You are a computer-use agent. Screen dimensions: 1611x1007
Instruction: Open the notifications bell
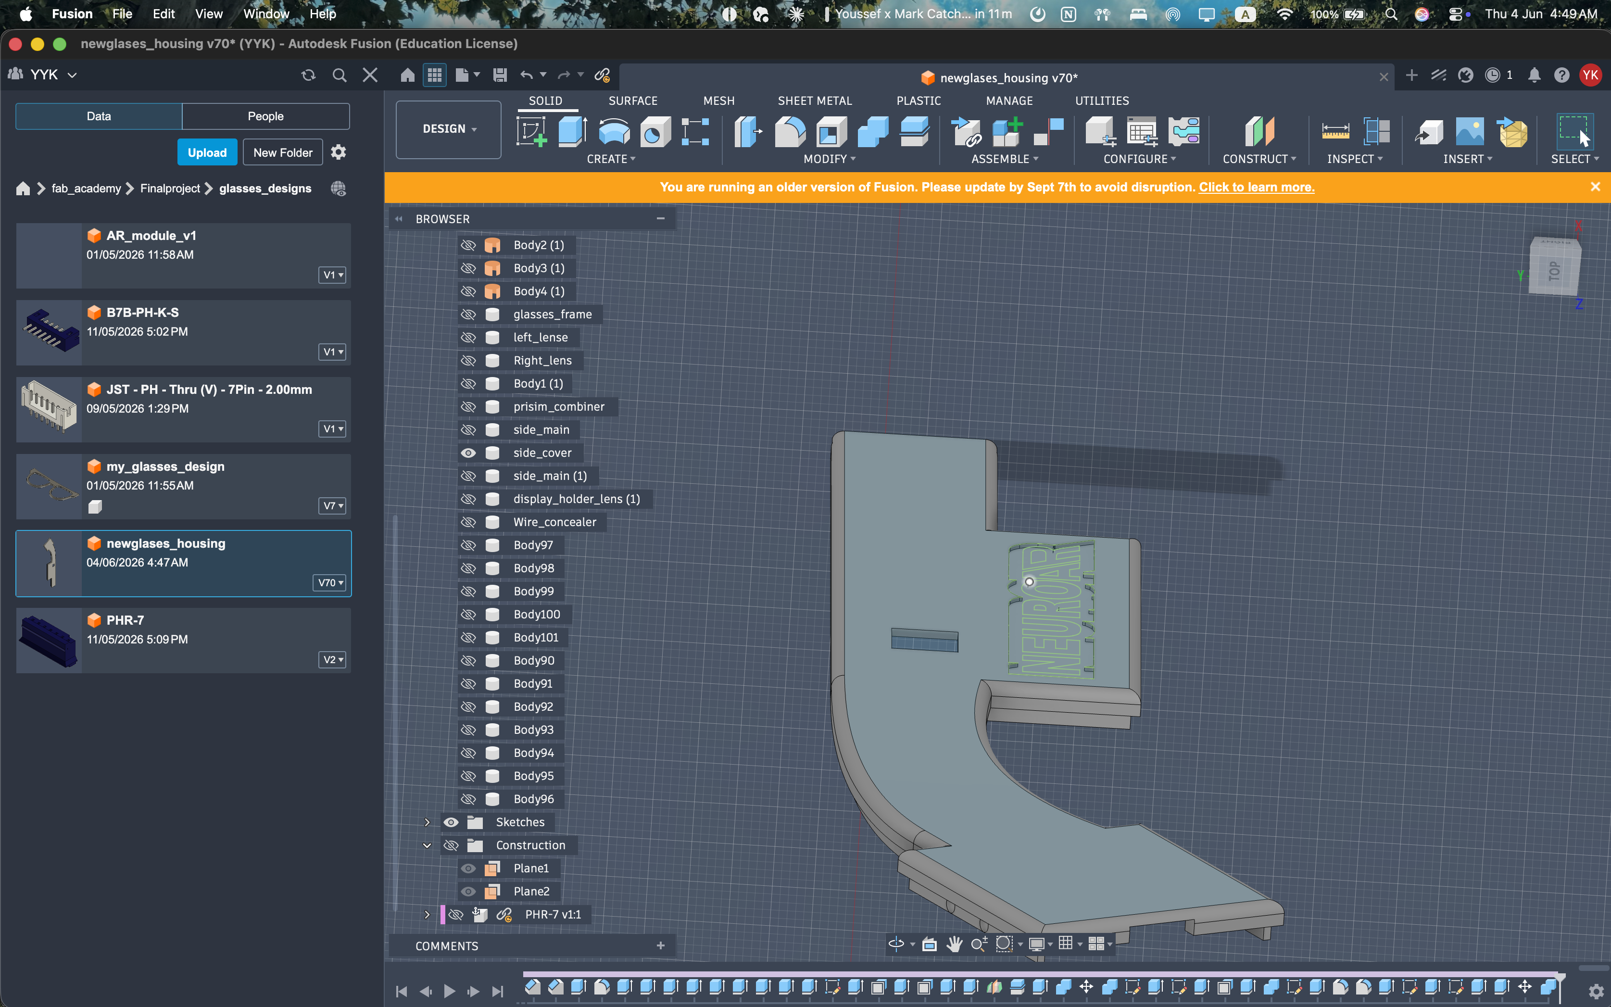(1535, 75)
